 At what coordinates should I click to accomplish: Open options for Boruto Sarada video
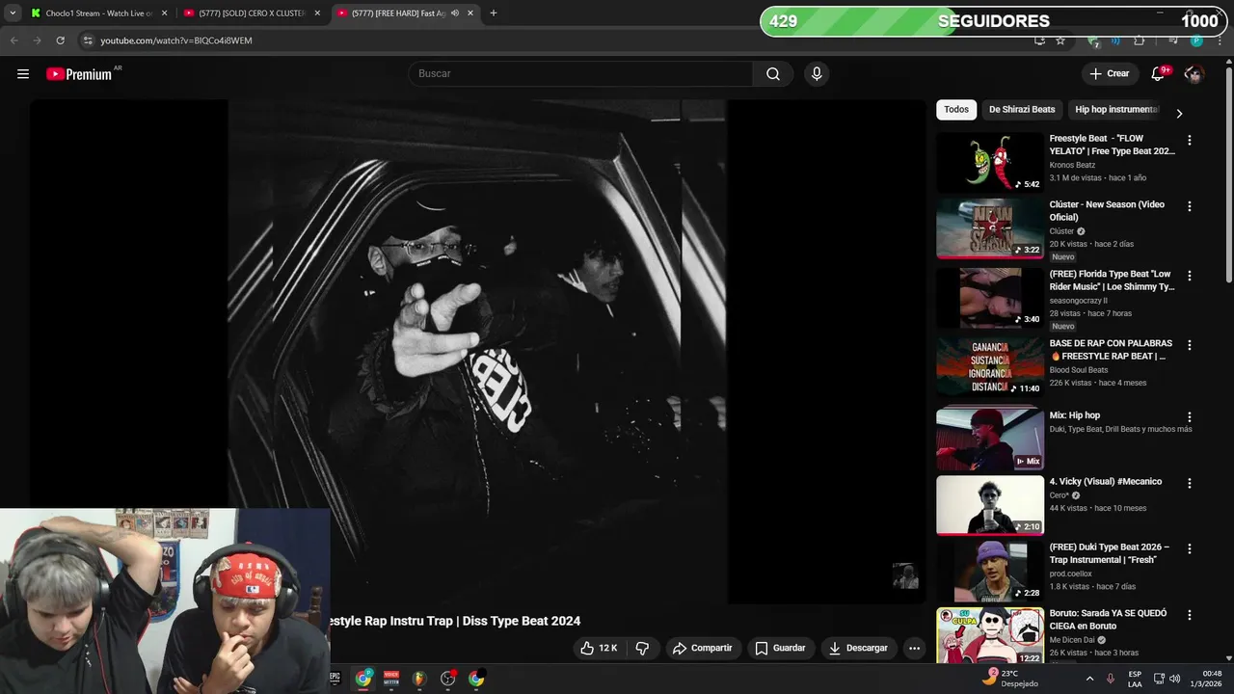1189,615
